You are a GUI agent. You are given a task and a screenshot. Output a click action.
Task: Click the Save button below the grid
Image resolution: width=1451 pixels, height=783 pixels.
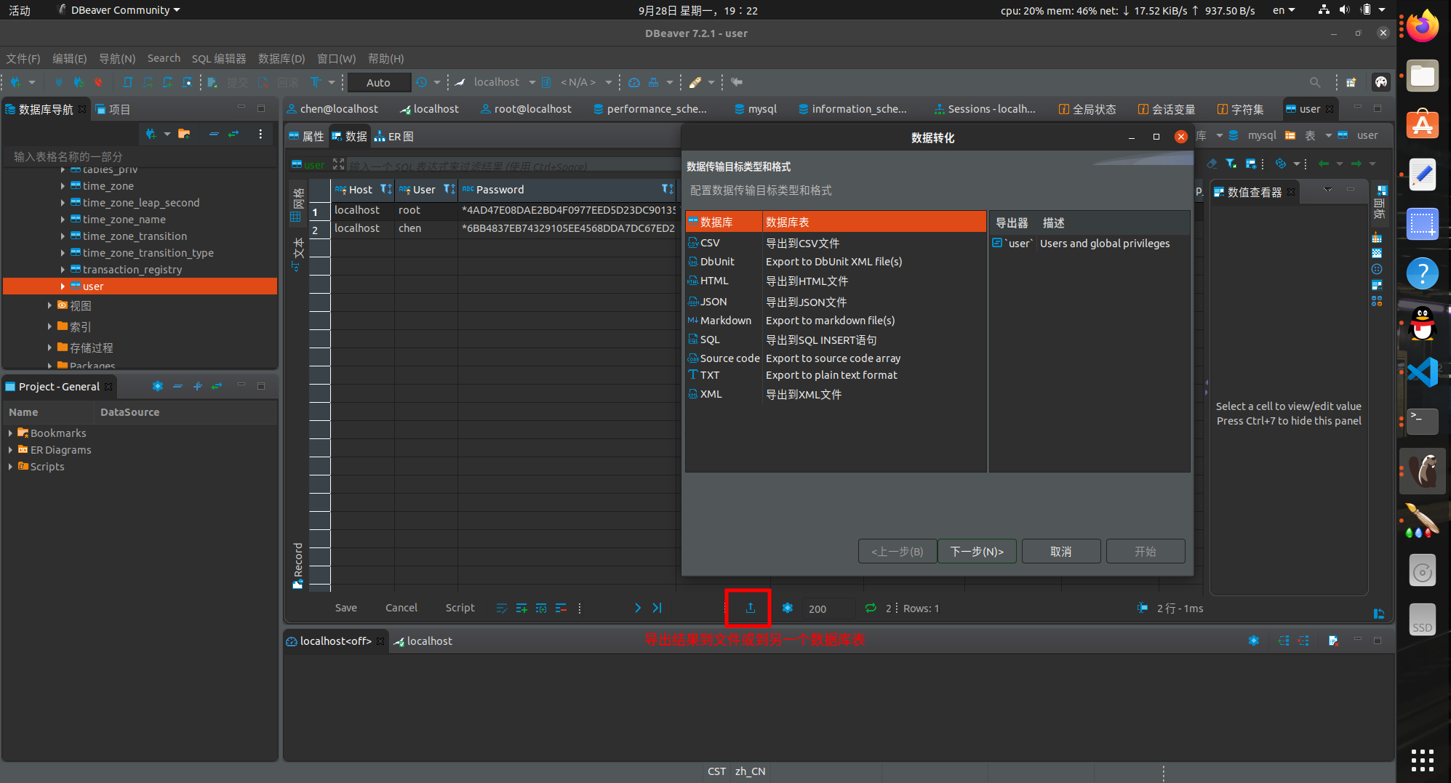(345, 608)
